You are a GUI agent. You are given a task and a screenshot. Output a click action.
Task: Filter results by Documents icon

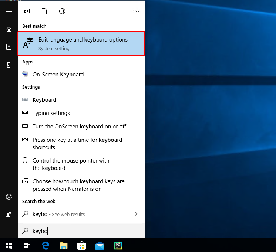pos(44,11)
